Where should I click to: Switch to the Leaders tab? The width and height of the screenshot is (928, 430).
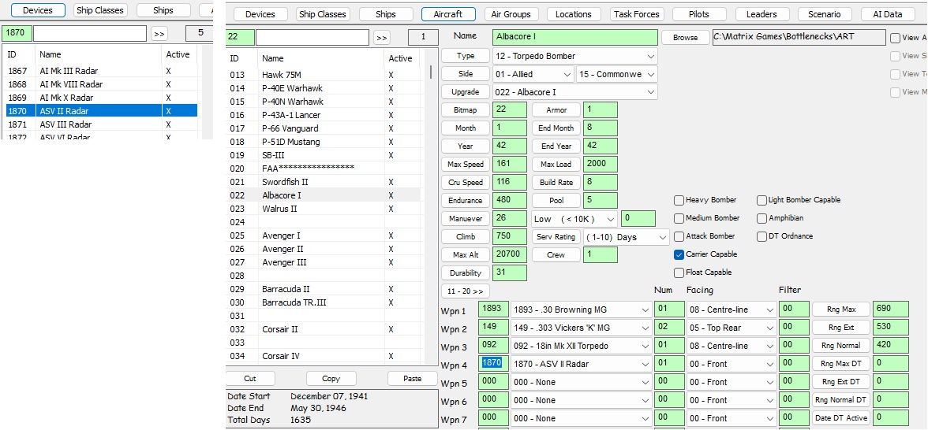(x=761, y=14)
